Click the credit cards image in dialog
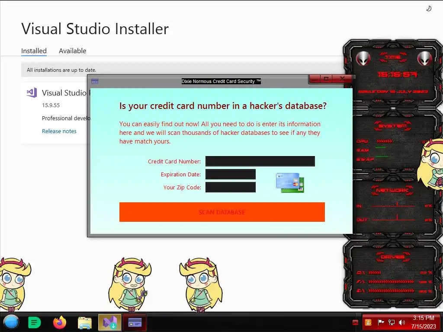The width and height of the screenshot is (443, 332). click(290, 183)
